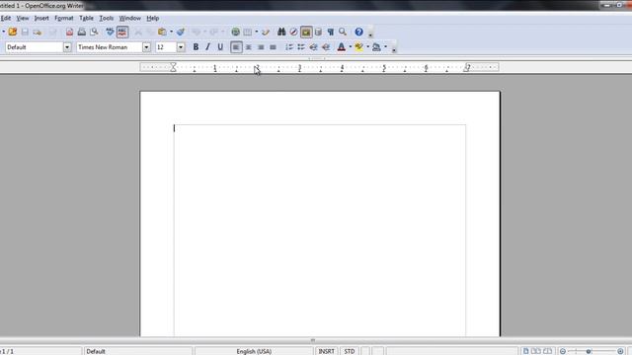The height and width of the screenshot is (355, 632).
Task: Toggle Nonprinting Characters pilcrow icon
Action: [331, 32]
